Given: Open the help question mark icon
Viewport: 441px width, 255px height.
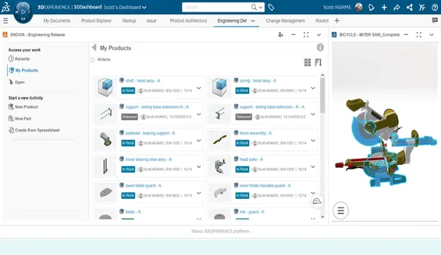Looking at the screenshot, I should (x=435, y=7).
